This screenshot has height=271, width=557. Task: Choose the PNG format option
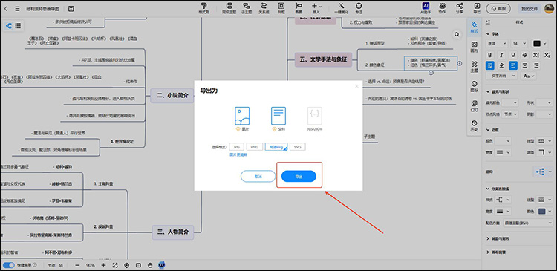[x=254, y=147]
